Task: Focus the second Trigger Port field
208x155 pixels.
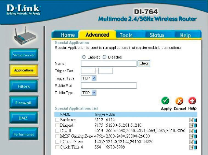Action: tap(105, 71)
